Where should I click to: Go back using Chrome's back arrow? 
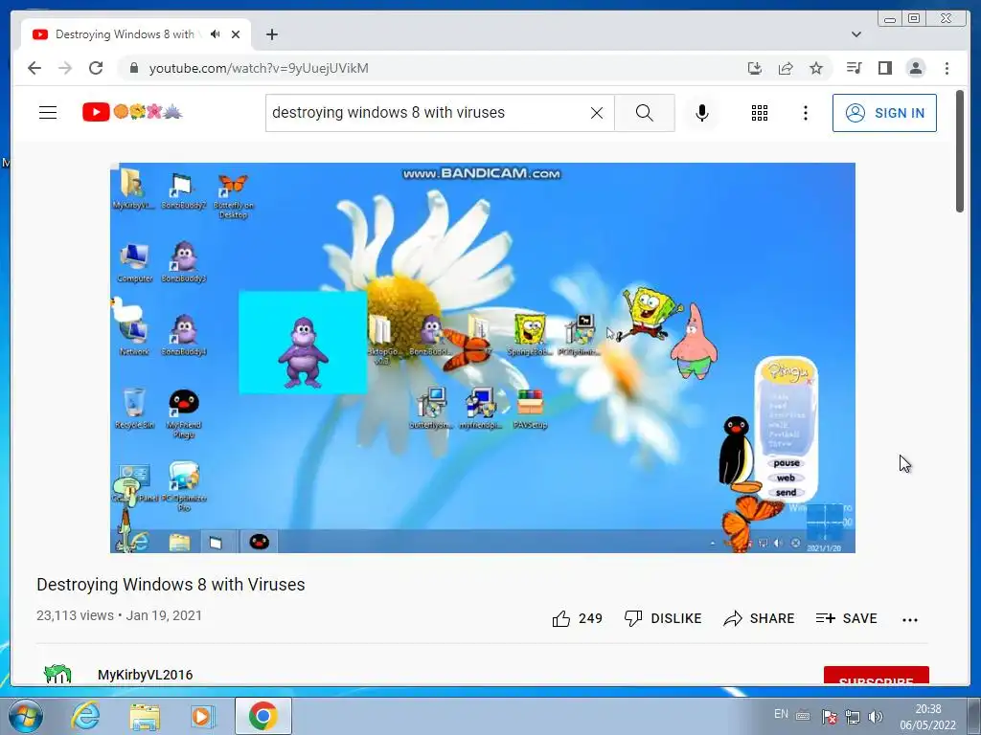click(34, 68)
